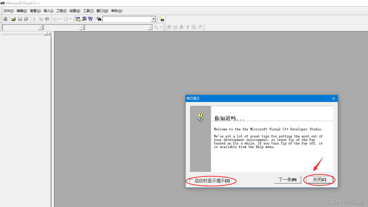Open the 工程(P) menu

tap(61, 11)
